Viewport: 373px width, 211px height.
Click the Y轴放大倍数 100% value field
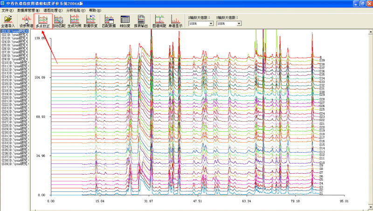click(227, 24)
